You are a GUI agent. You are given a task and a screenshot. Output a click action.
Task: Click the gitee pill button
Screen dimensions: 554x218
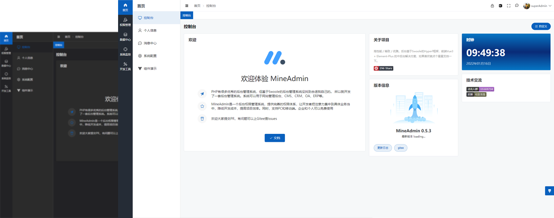tap(401, 148)
